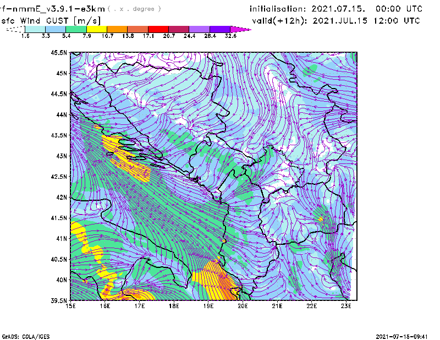Click the model name text ending 'v3.9.1-e3km'
The image size is (440, 340).
coord(52,9)
